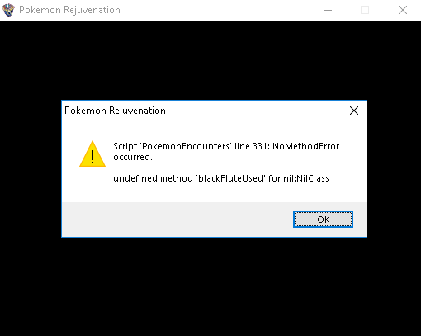
Task: Minimize the Pokemon Rejuvenation game window
Action: click(x=328, y=10)
